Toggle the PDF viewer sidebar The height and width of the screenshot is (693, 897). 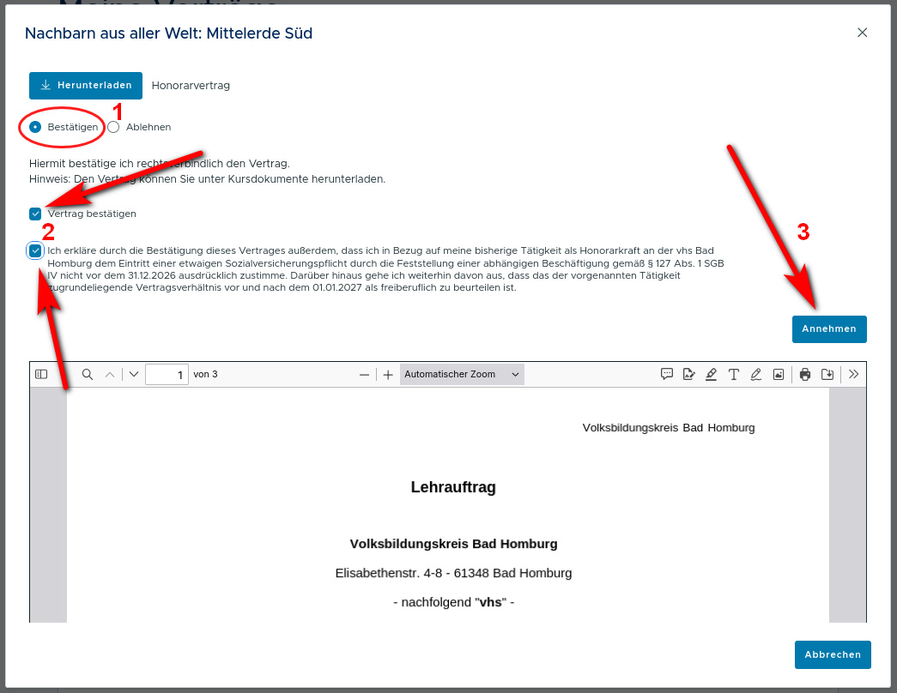tap(40, 375)
